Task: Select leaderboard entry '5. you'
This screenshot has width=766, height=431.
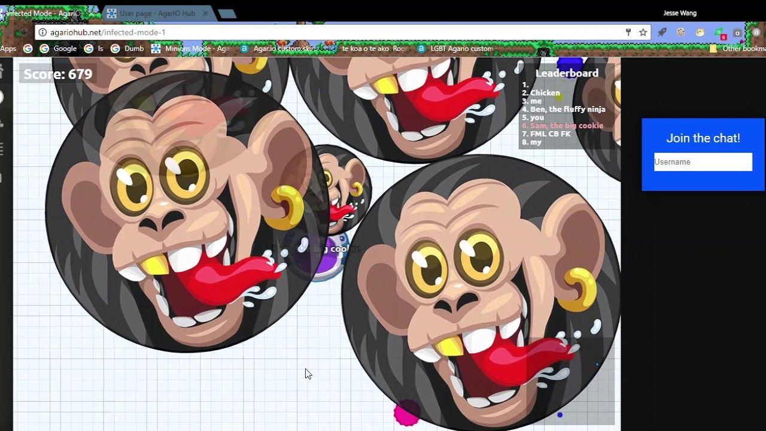Action: point(533,117)
